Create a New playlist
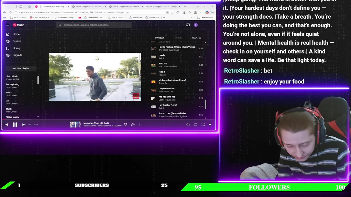351x197 pixels. point(21,68)
